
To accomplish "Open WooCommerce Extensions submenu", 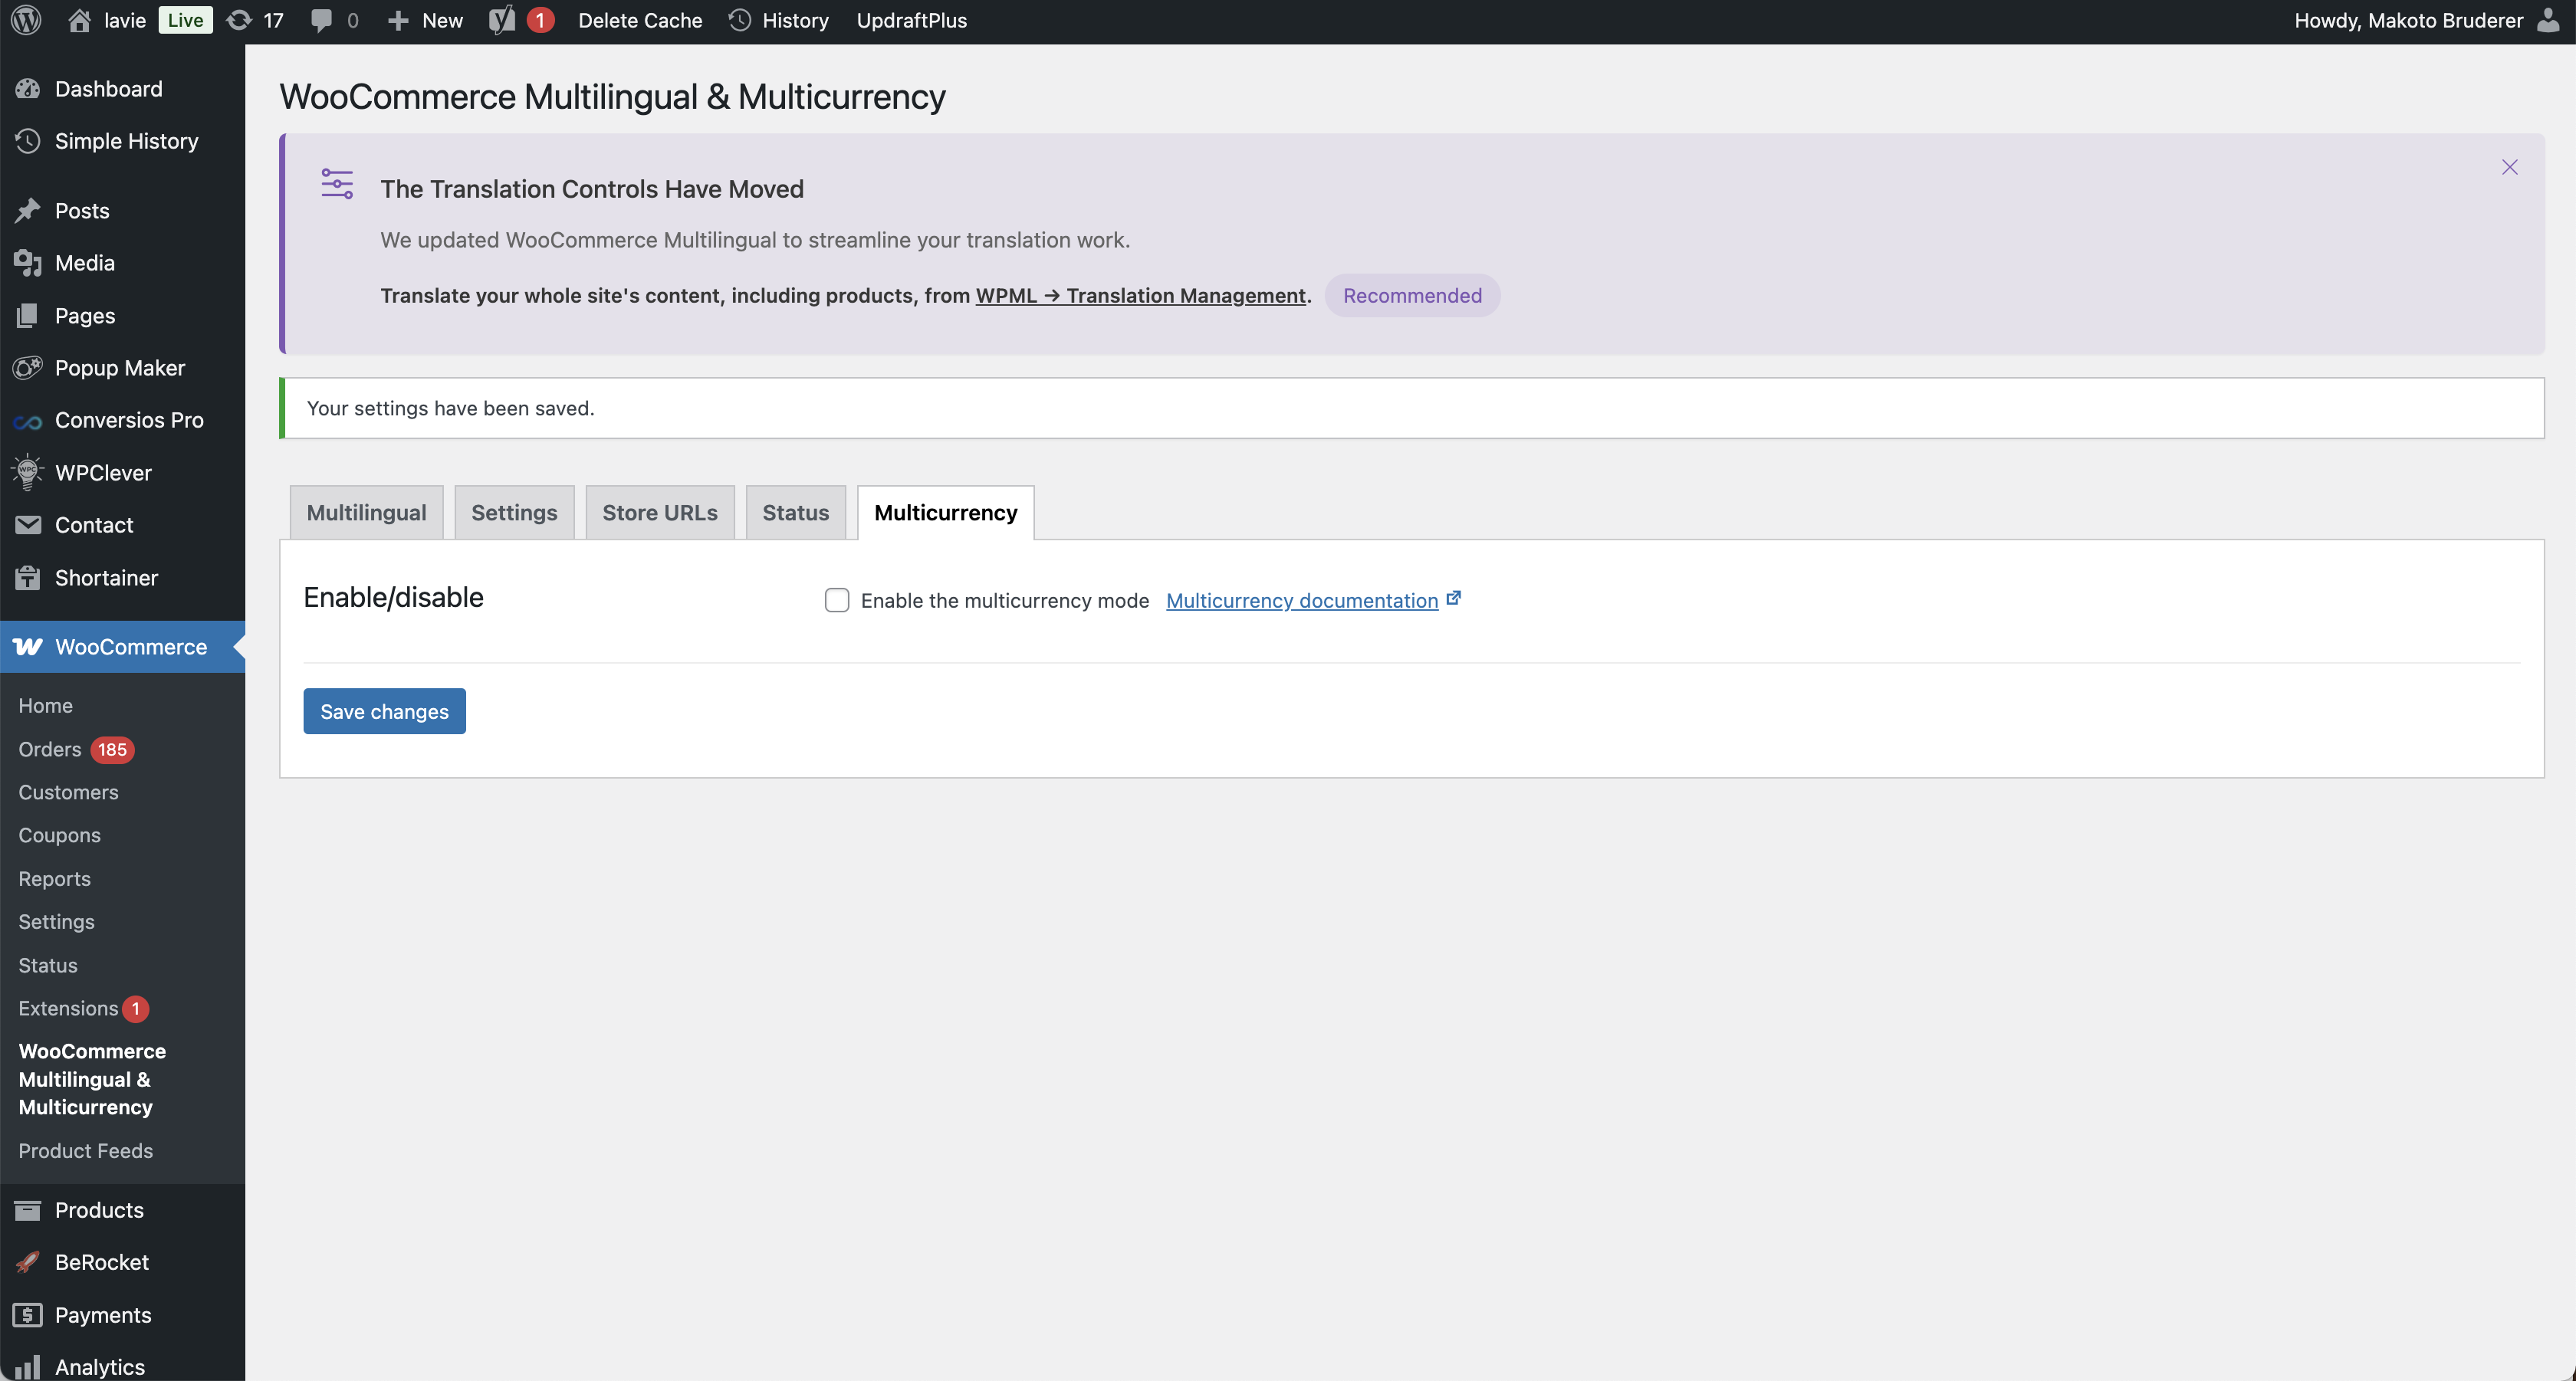I will (x=69, y=1009).
